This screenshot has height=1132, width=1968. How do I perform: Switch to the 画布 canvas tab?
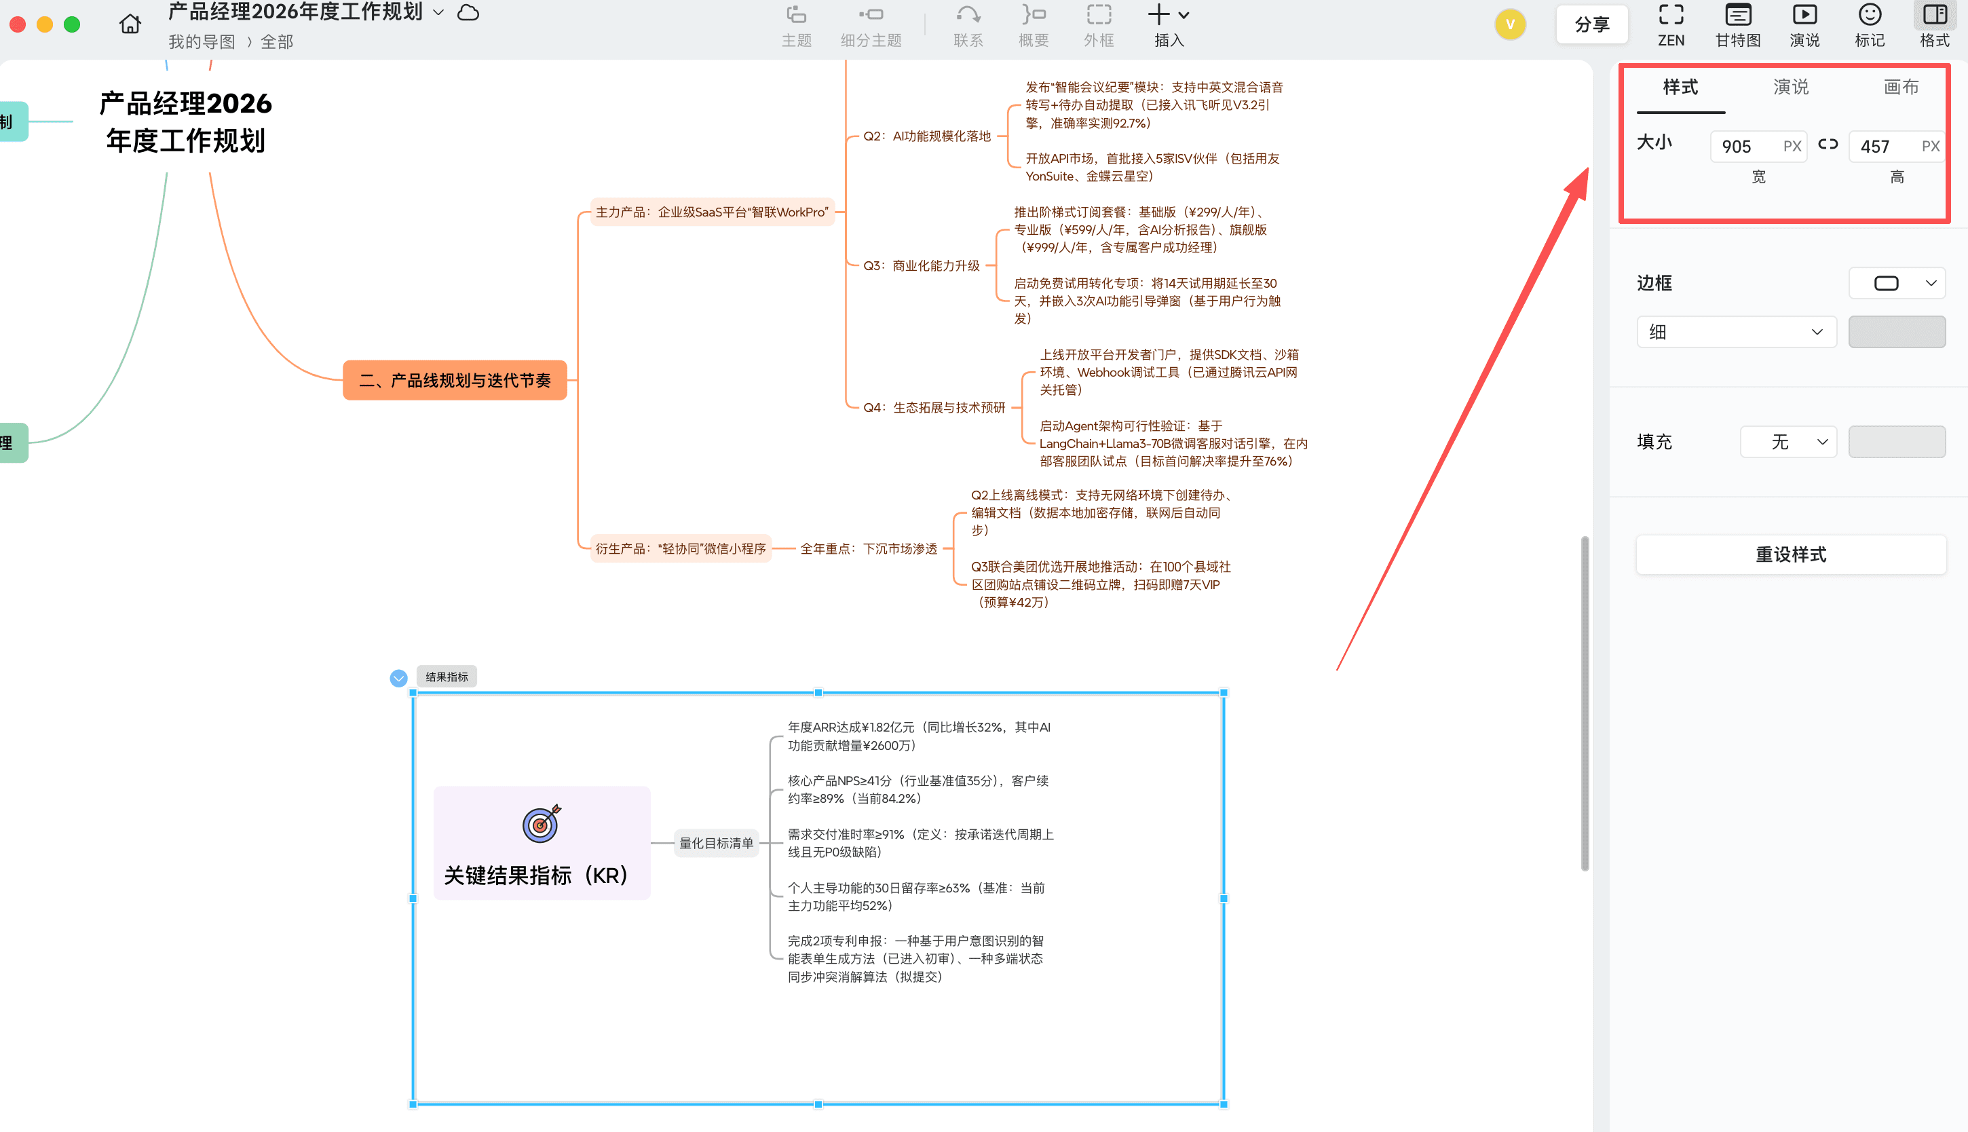[1901, 87]
